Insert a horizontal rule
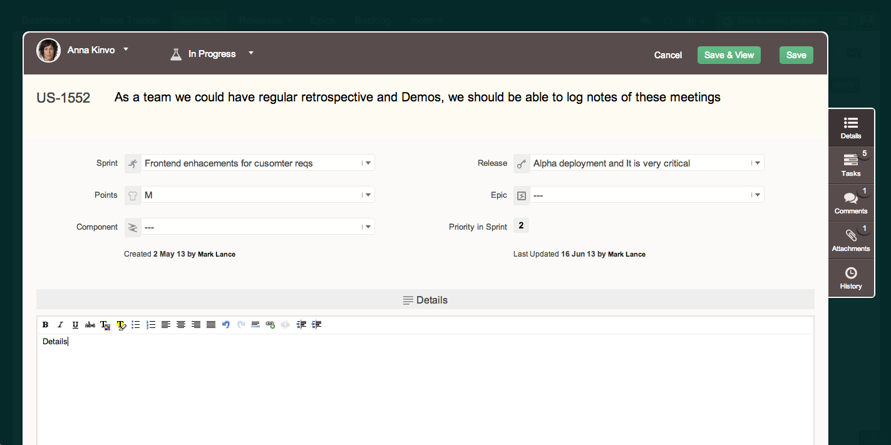 (x=255, y=325)
